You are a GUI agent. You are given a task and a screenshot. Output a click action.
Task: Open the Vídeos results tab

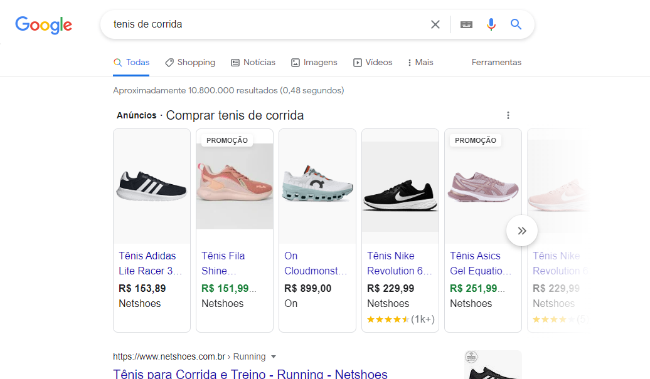point(373,63)
